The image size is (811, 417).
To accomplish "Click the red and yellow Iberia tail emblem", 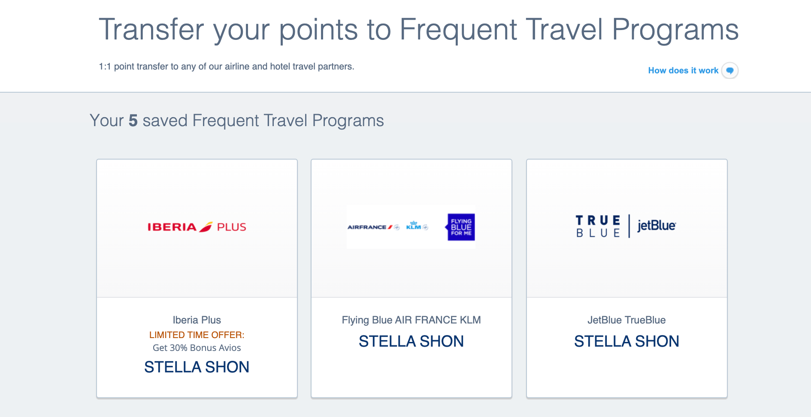I will (x=206, y=227).
